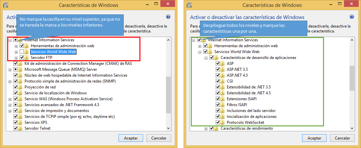This screenshot has height=148, width=361.
Task: Collapse Características de desarrollo de aplicaciones node
Action: 206,58
